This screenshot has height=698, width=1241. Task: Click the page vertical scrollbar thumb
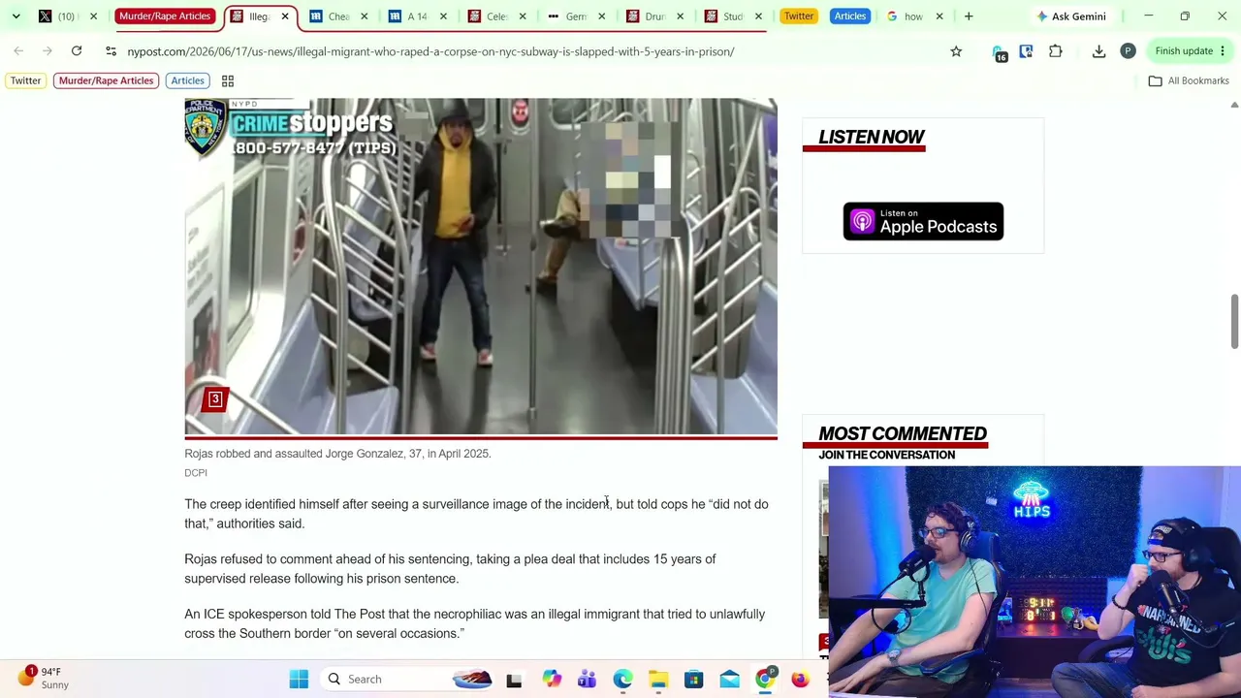click(x=1234, y=321)
